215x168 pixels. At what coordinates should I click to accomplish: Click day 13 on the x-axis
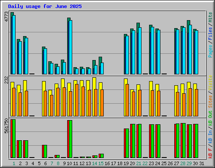(x=88, y=163)
